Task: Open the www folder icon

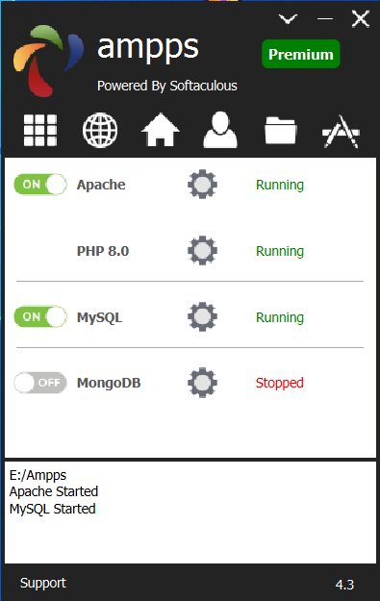Action: (x=281, y=131)
